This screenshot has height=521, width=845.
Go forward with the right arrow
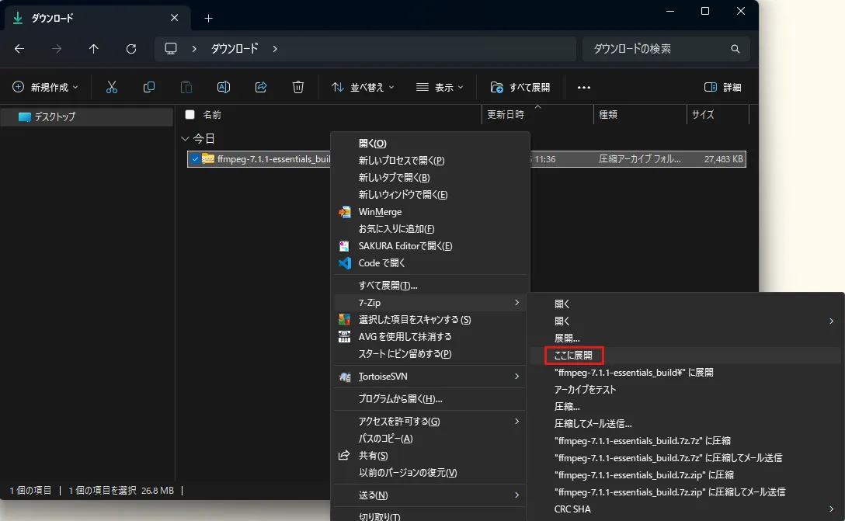point(57,49)
